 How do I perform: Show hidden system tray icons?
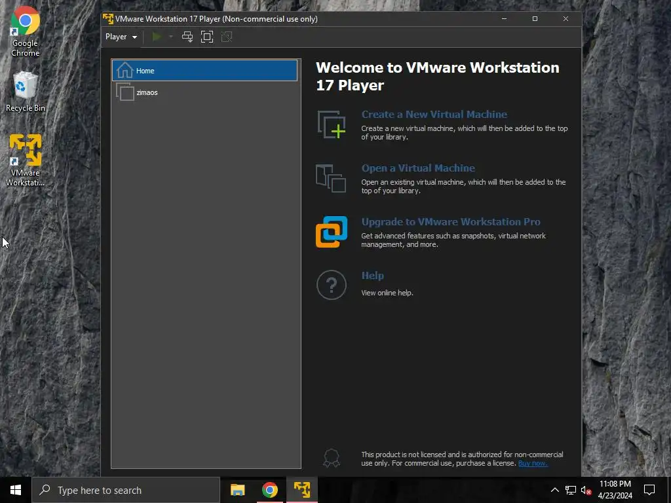click(x=554, y=490)
